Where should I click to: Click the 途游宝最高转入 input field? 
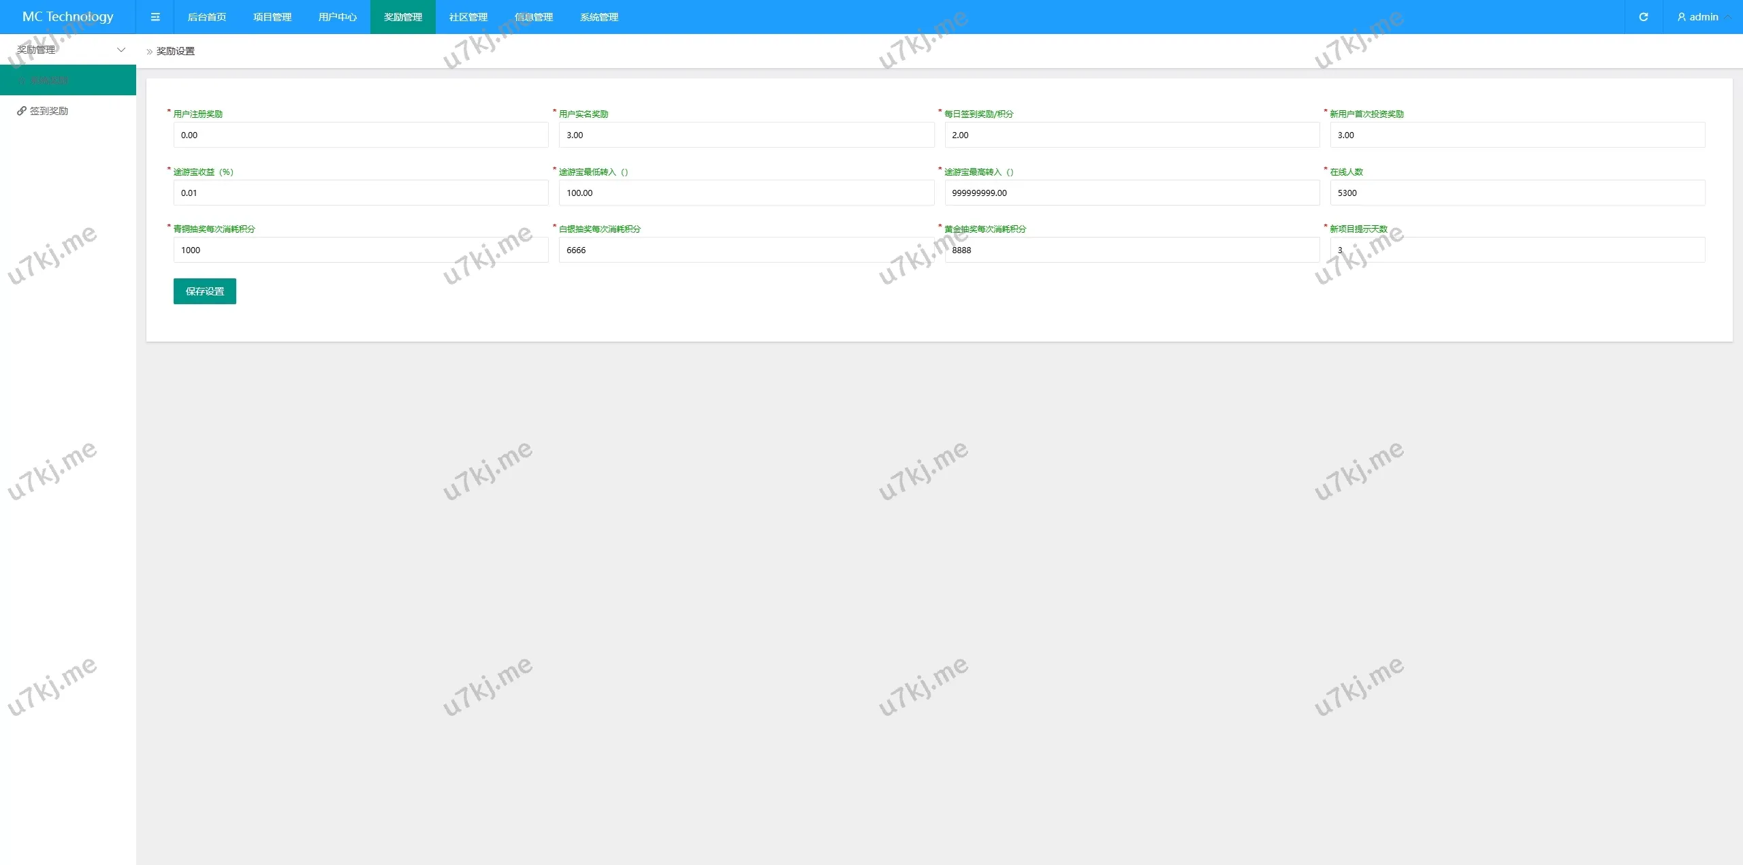click(1132, 193)
